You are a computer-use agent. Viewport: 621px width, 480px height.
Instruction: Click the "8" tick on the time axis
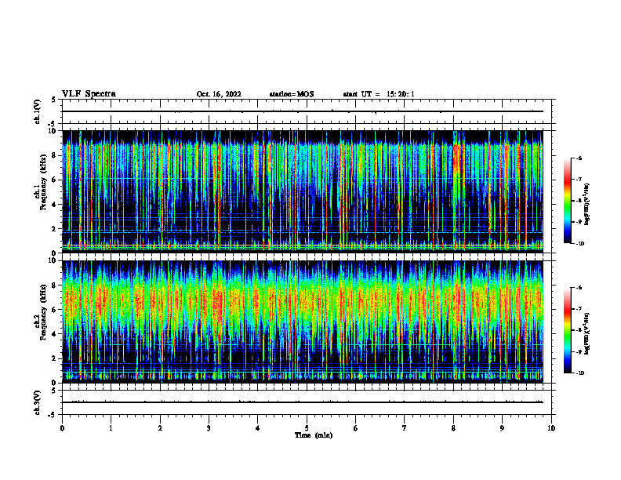pos(453,428)
